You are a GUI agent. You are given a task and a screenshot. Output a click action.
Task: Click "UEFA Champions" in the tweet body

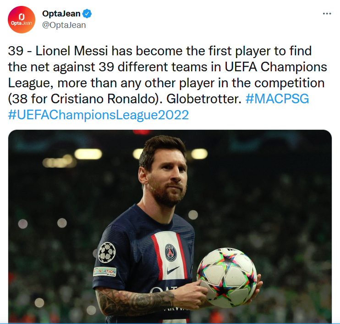click(275, 67)
